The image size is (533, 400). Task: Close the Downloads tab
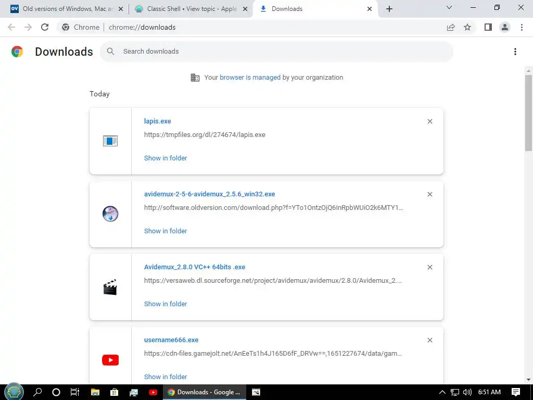coord(370,9)
